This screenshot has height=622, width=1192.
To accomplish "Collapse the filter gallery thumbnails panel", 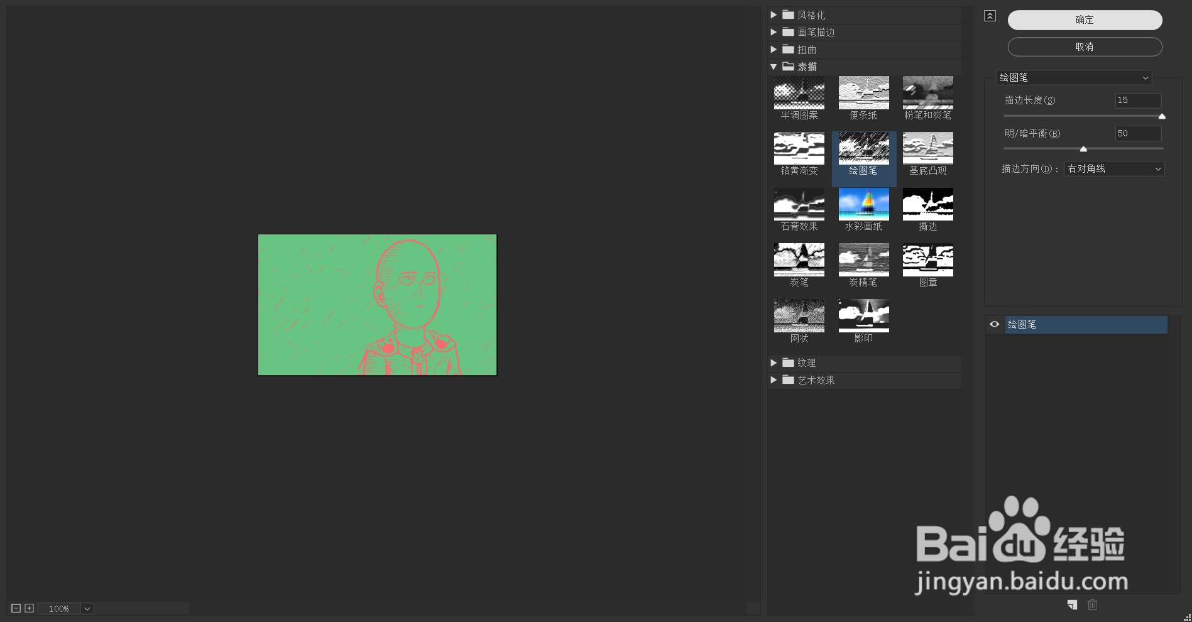I will pos(990,16).
